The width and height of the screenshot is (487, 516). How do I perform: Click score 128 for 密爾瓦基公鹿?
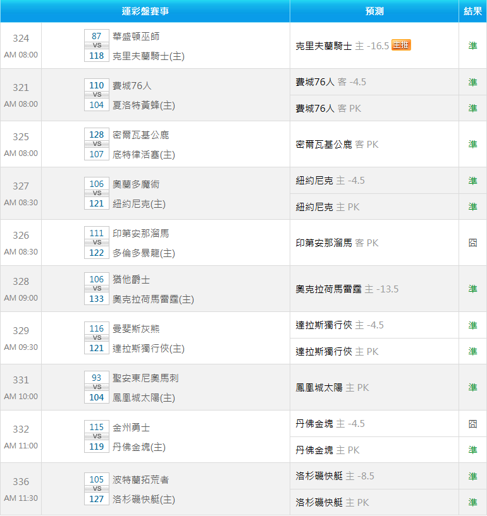(97, 135)
